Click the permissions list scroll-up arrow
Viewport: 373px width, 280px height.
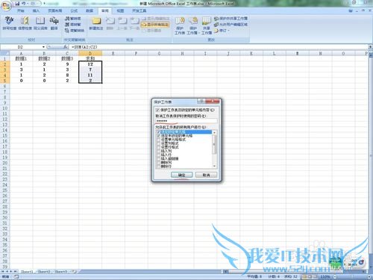pos(214,133)
